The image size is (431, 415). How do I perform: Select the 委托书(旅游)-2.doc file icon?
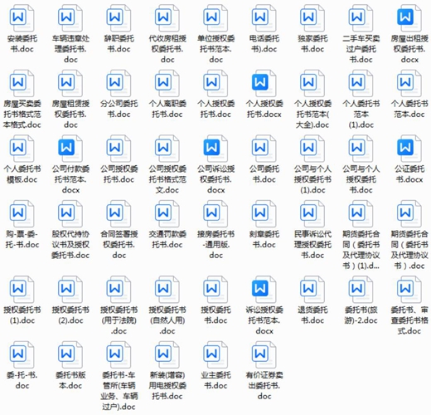coord(361,290)
